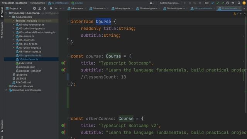Click gutter icon beside course subtitle line
The width and height of the screenshot is (247, 139).
pos(63,70)
